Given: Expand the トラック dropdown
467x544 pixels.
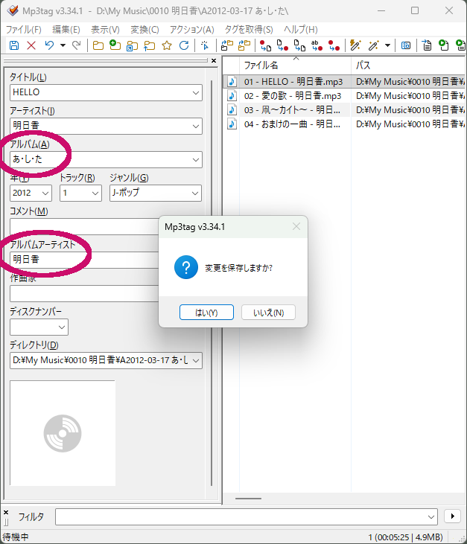Looking at the screenshot, I should pos(95,193).
